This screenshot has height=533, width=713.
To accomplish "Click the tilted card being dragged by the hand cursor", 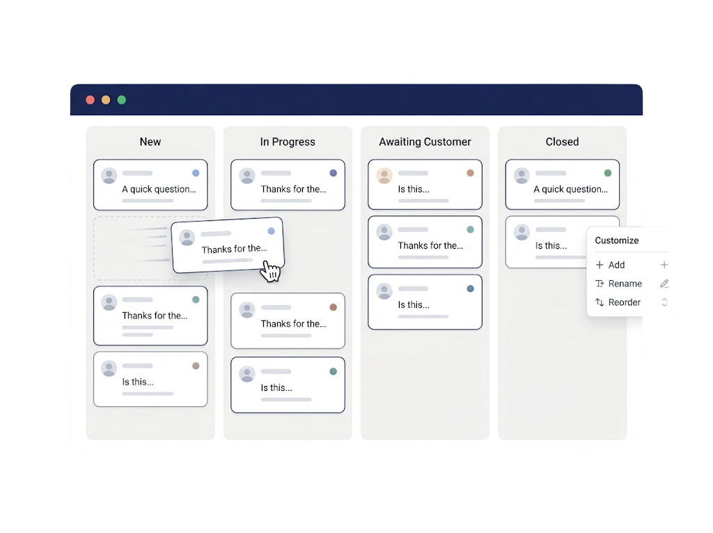I will [228, 245].
